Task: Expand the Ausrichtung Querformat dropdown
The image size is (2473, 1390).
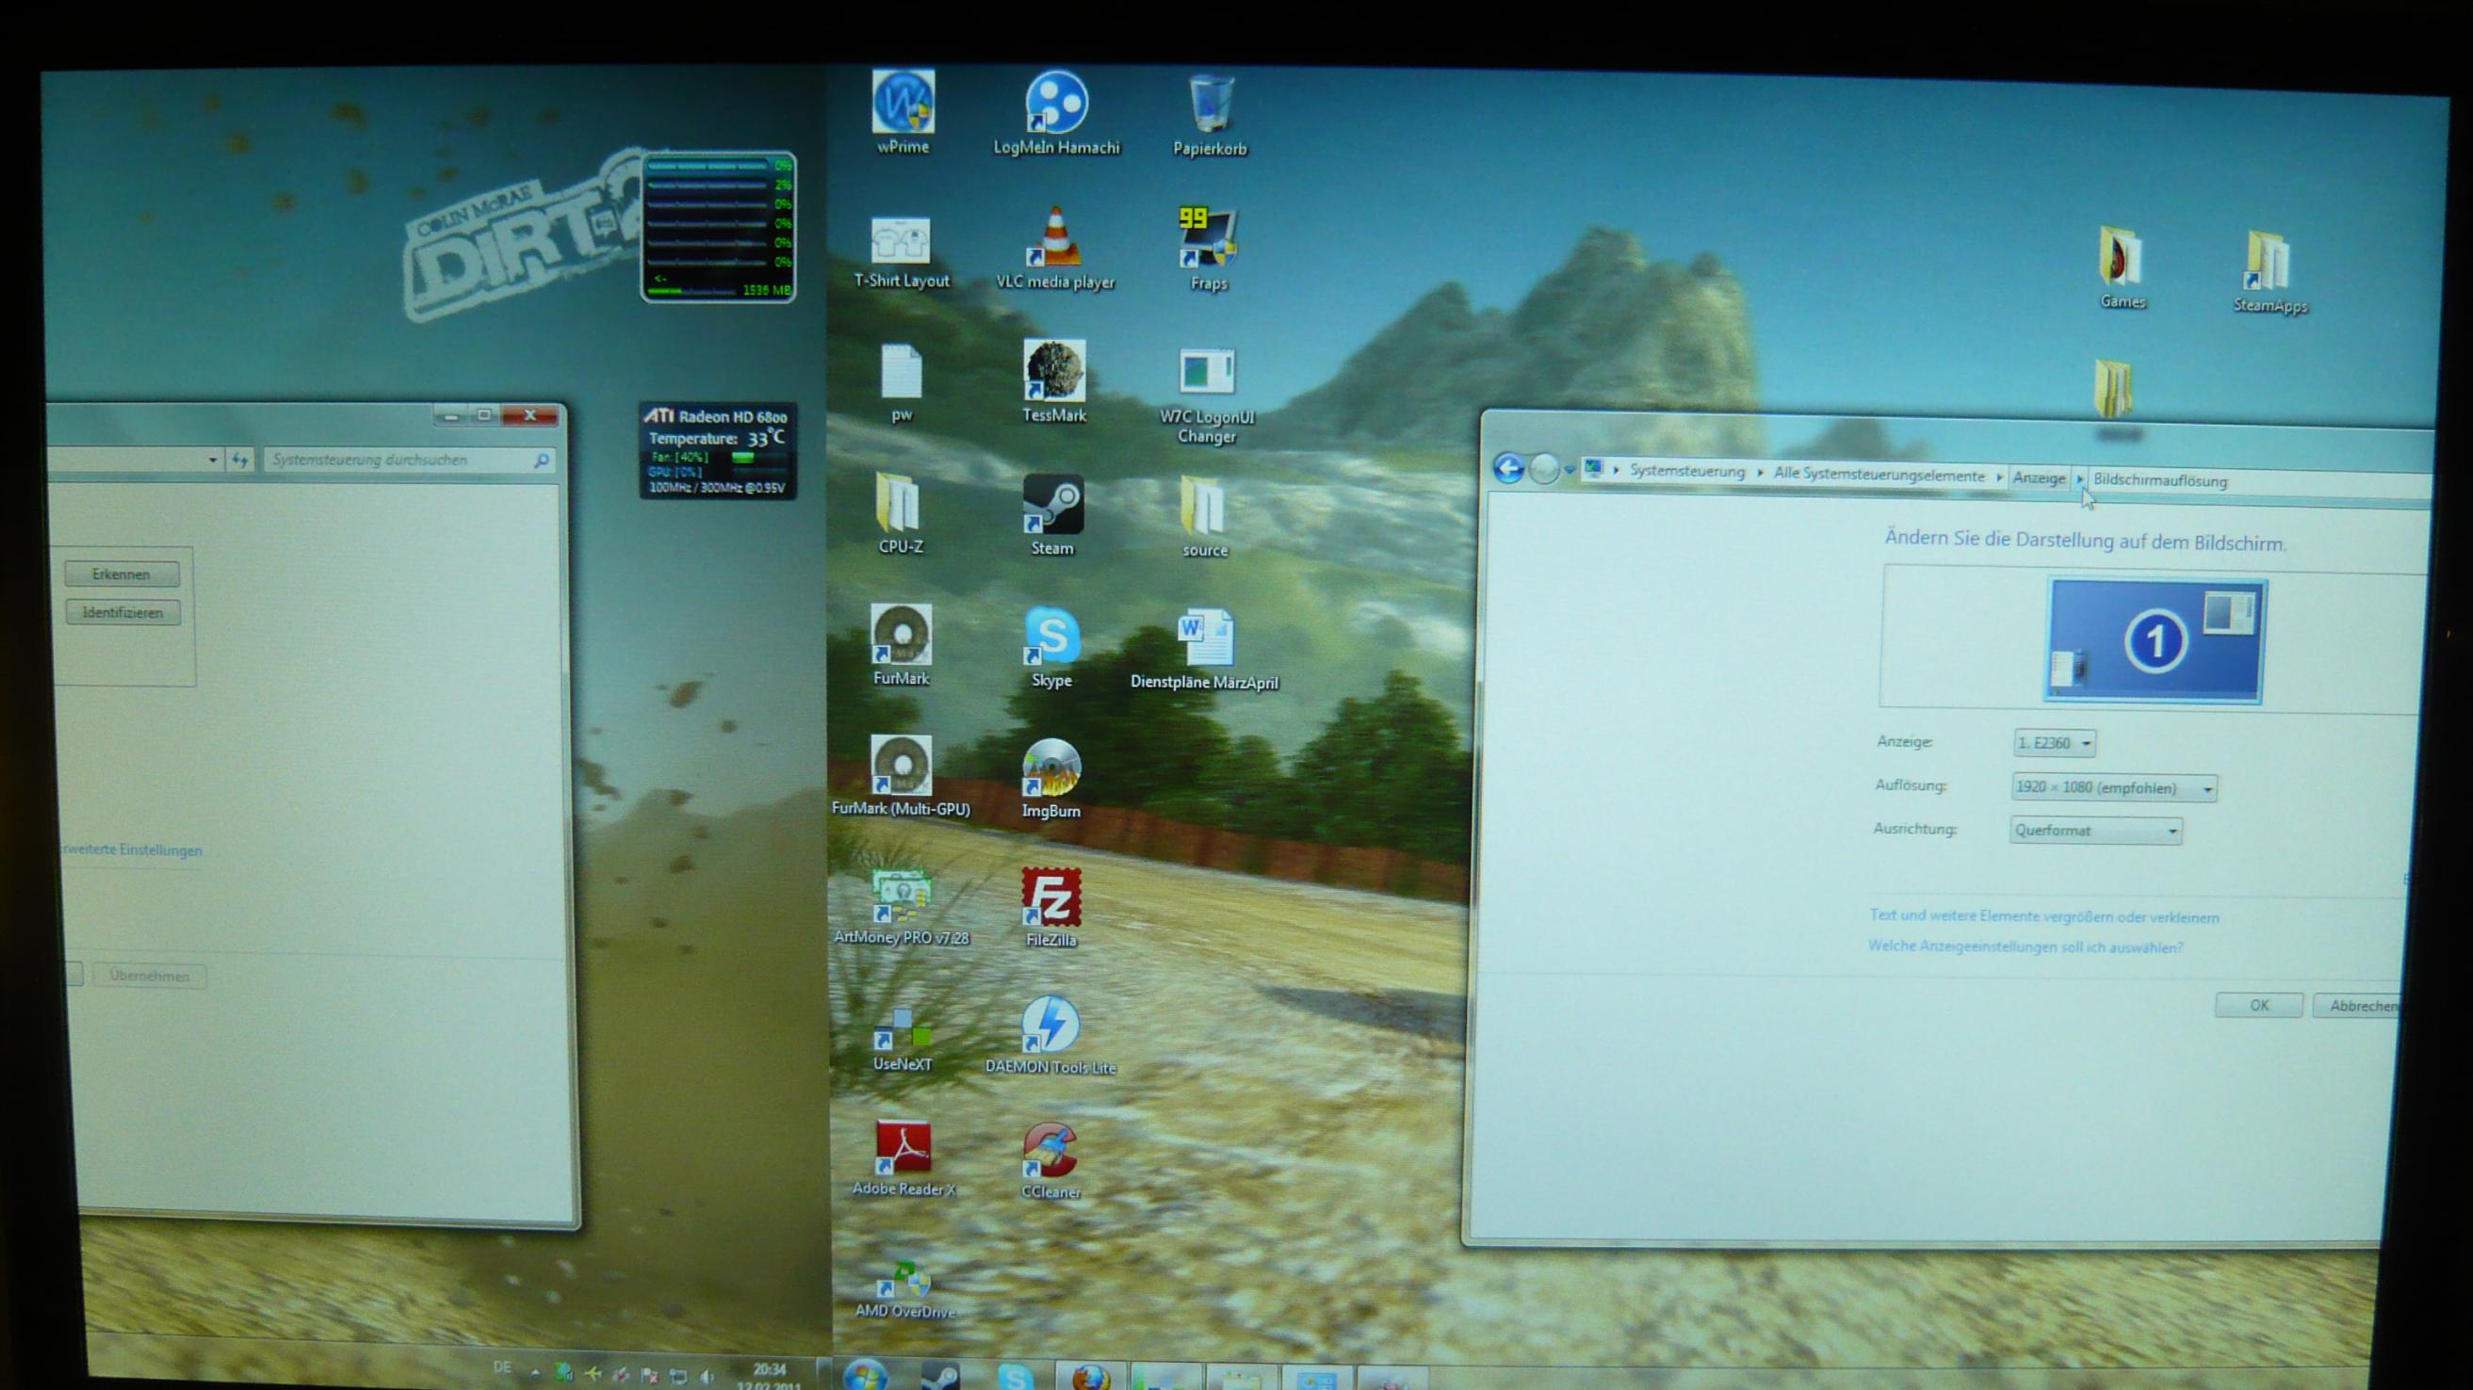Action: click(2095, 831)
